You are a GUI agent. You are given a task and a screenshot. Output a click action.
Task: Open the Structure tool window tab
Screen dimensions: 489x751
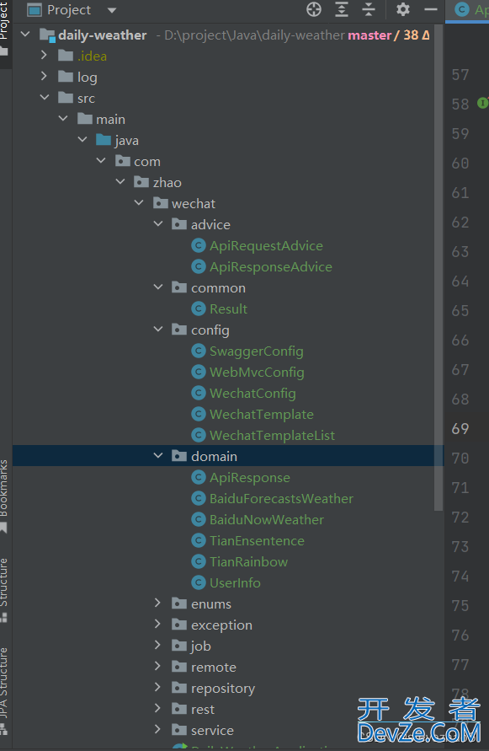(x=4, y=589)
